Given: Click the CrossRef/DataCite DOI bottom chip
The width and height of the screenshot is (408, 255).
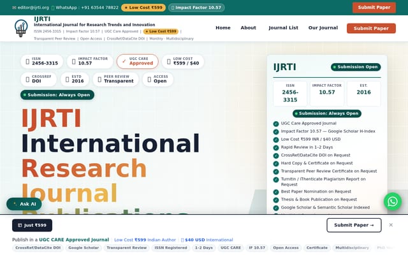Looking at the screenshot, I should point(38,248).
